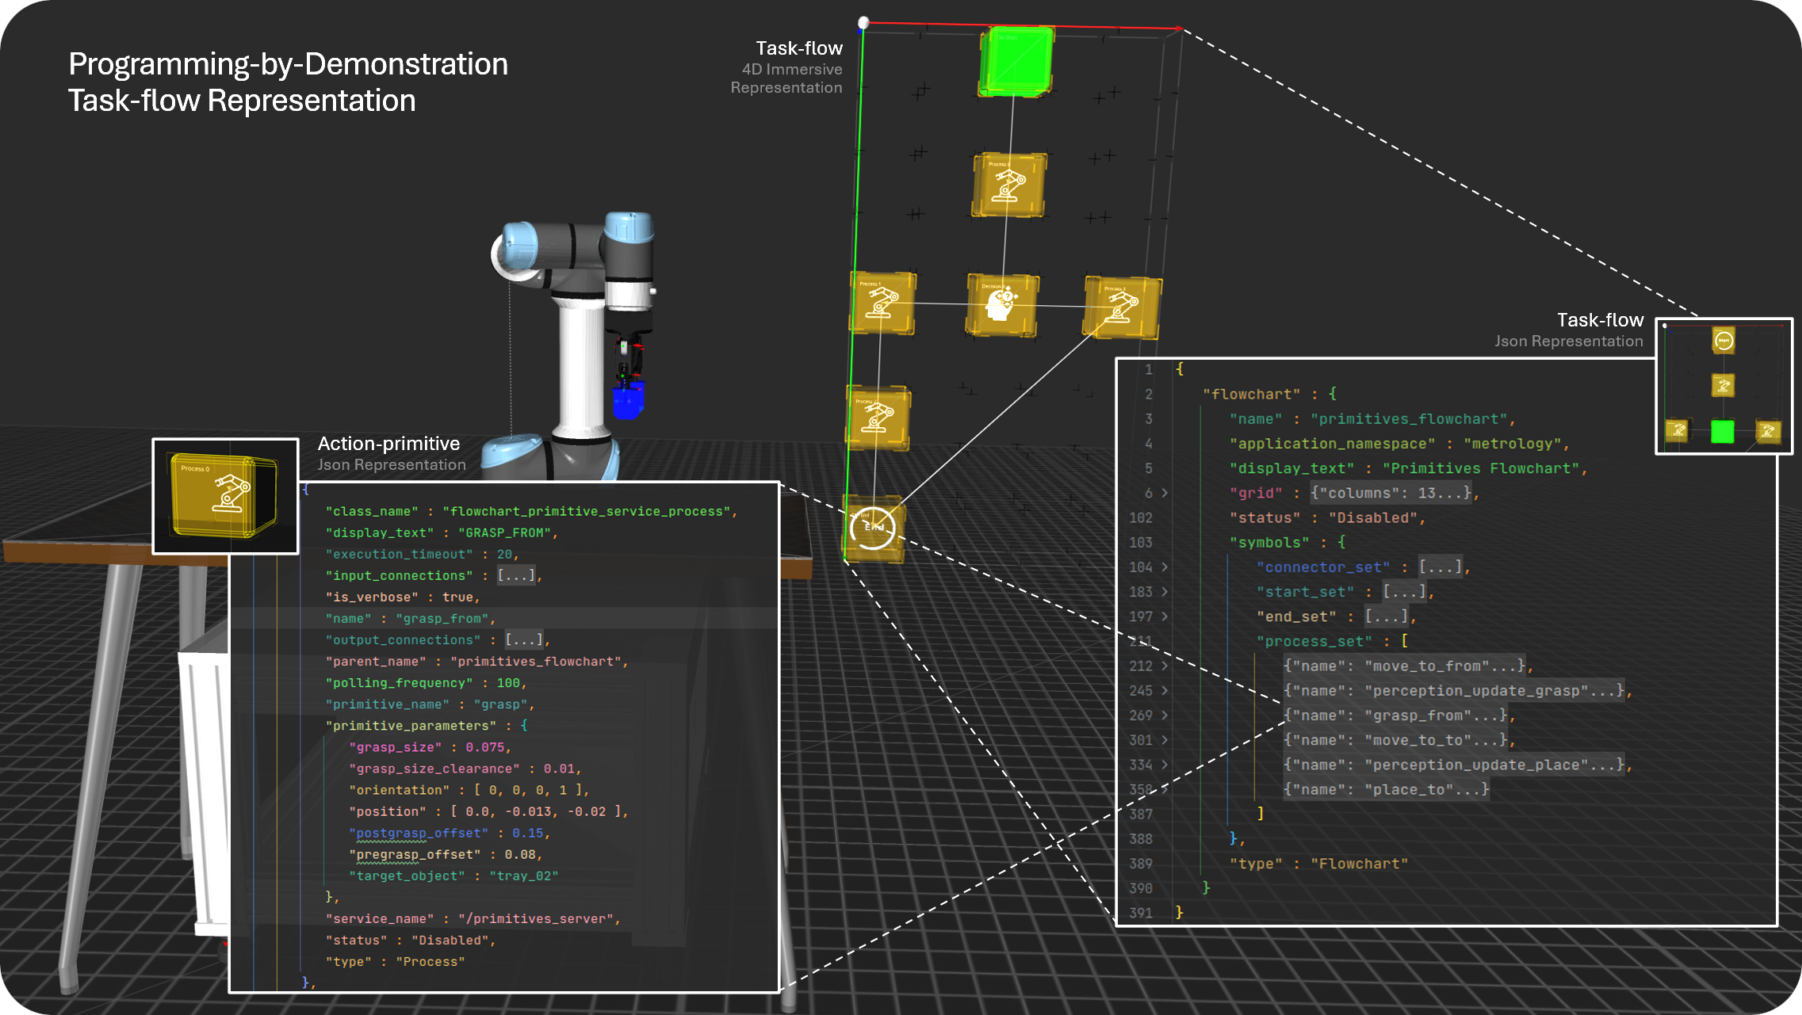The width and height of the screenshot is (1802, 1015).
Task: Click folded output_connections [...] placeholder
Action: click(524, 640)
